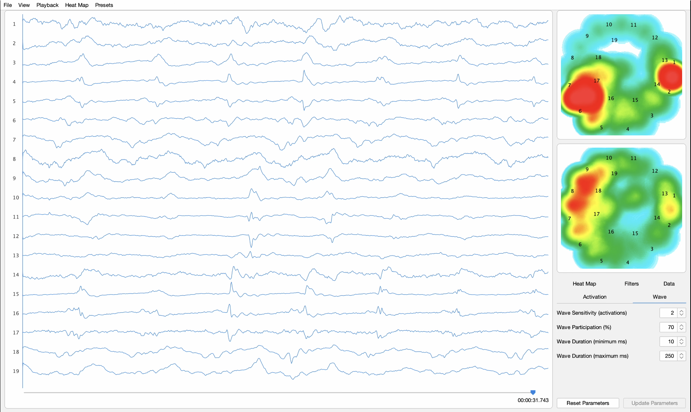Click the Wave Participation stepper arrows
The height and width of the screenshot is (412, 691).
[x=681, y=327]
